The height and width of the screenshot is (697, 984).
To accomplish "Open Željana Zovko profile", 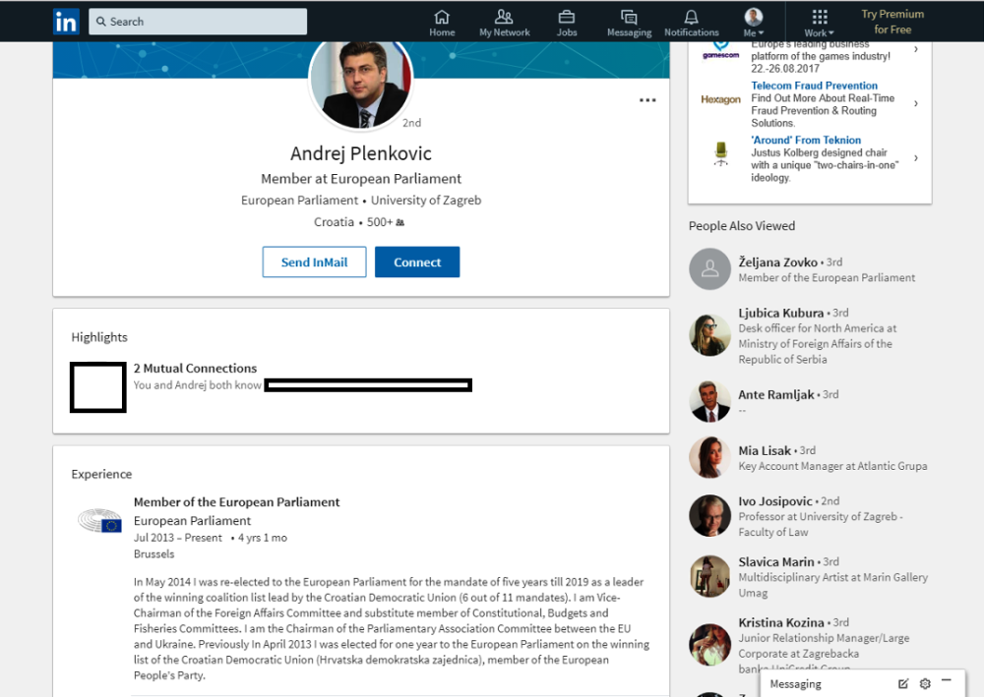I will [777, 262].
